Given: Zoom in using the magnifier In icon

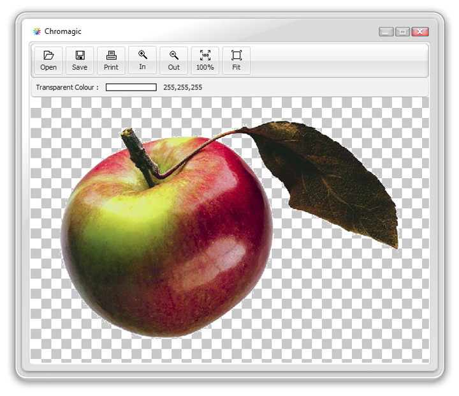Looking at the screenshot, I should [x=142, y=56].
